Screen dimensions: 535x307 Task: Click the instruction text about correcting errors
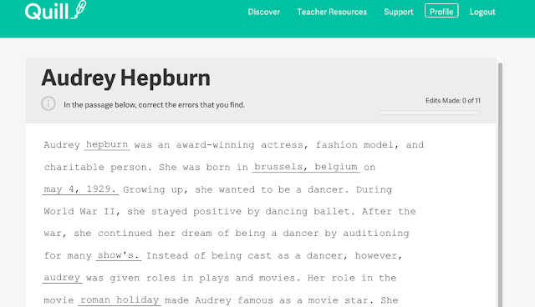(154, 105)
